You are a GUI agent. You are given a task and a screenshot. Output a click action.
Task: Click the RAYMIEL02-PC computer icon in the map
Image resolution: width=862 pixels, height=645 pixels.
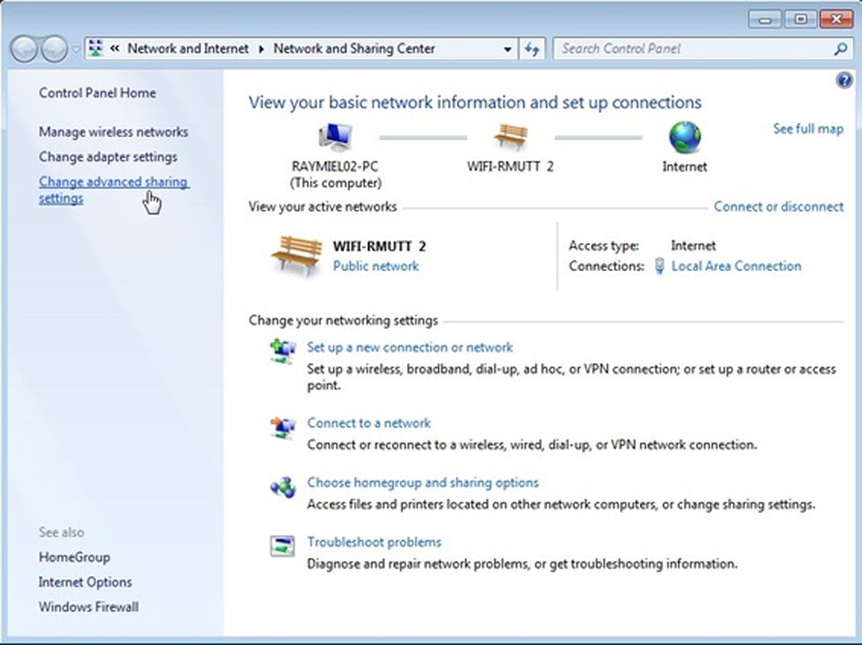click(335, 138)
